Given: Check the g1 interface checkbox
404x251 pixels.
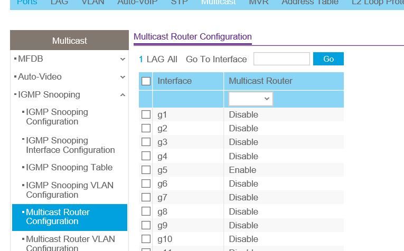Looking at the screenshot, I should [146, 114].
